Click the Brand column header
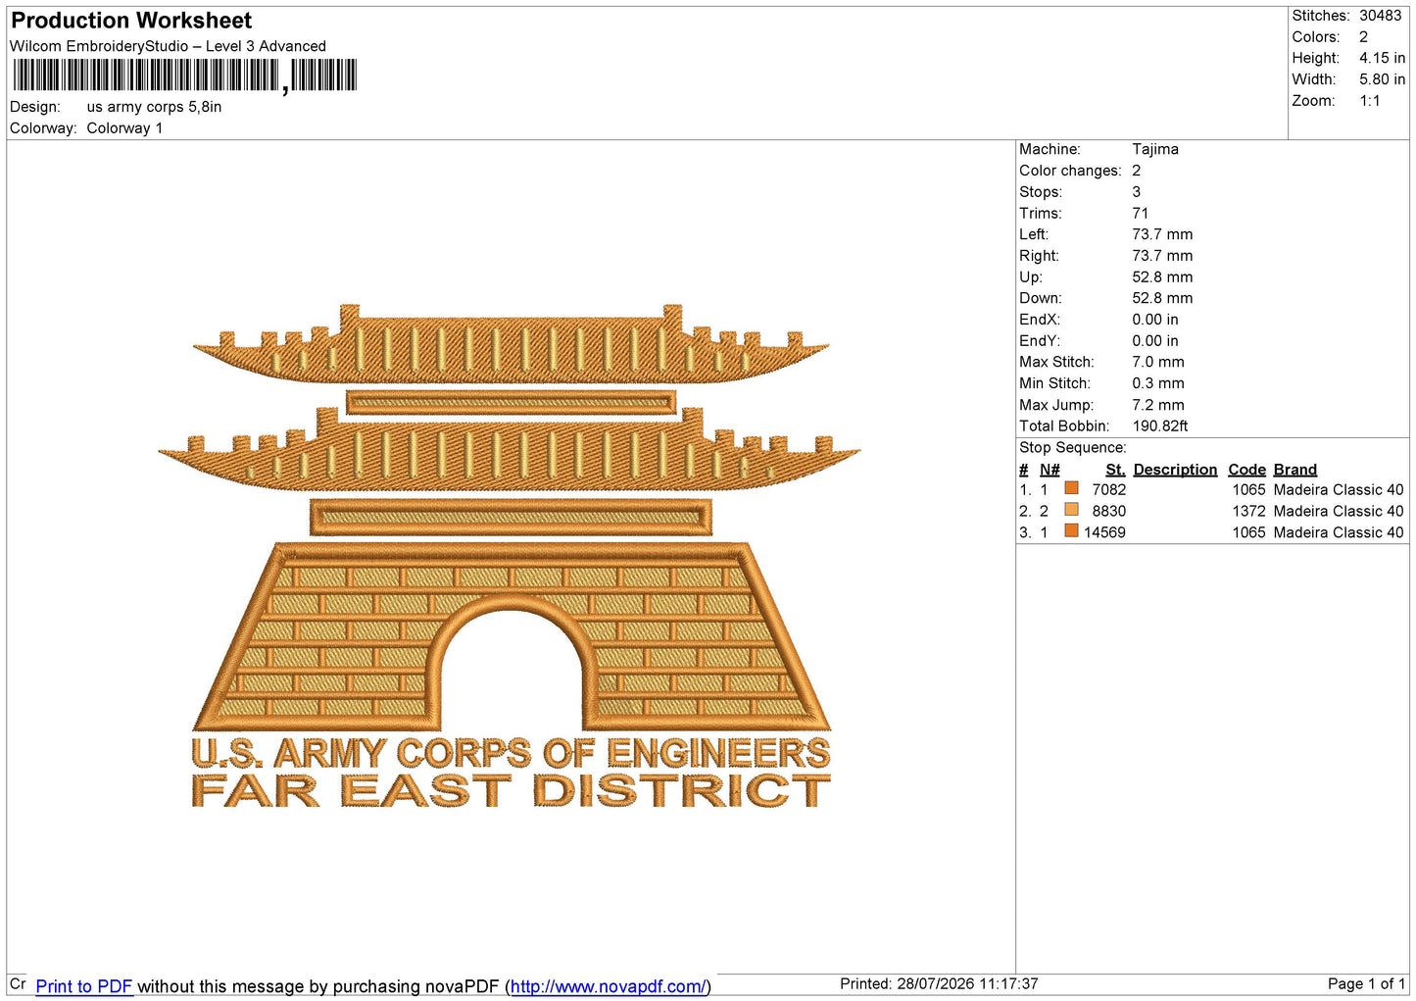Viewport: 1416px width, 1001px height. click(x=1294, y=470)
